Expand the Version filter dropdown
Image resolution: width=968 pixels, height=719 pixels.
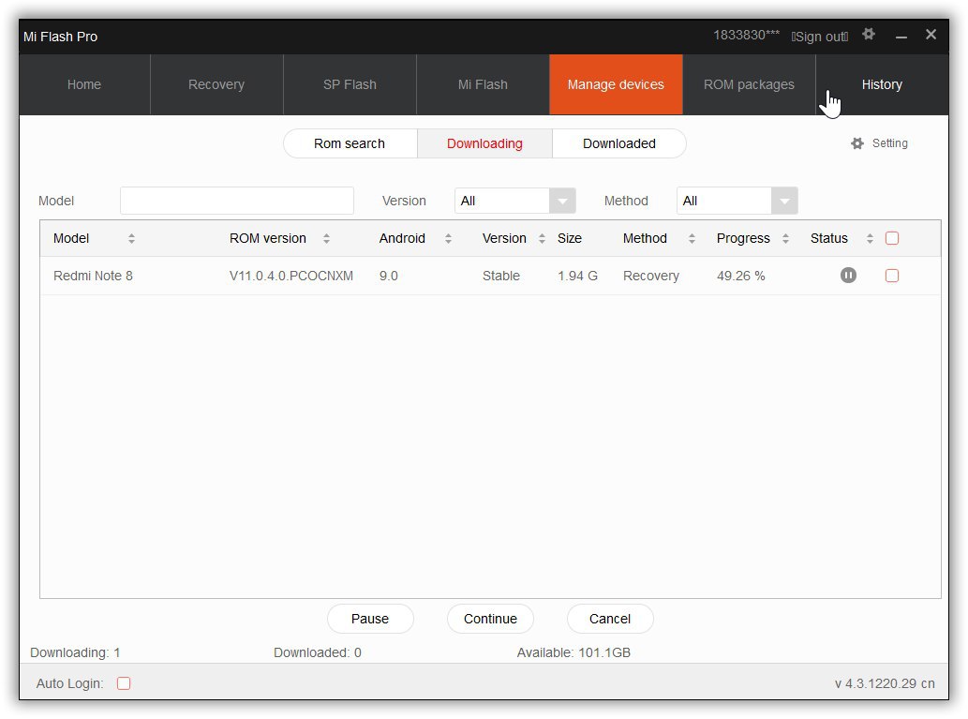click(x=562, y=201)
